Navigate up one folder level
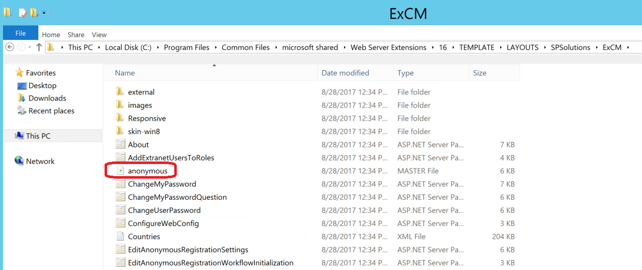 click(38, 47)
